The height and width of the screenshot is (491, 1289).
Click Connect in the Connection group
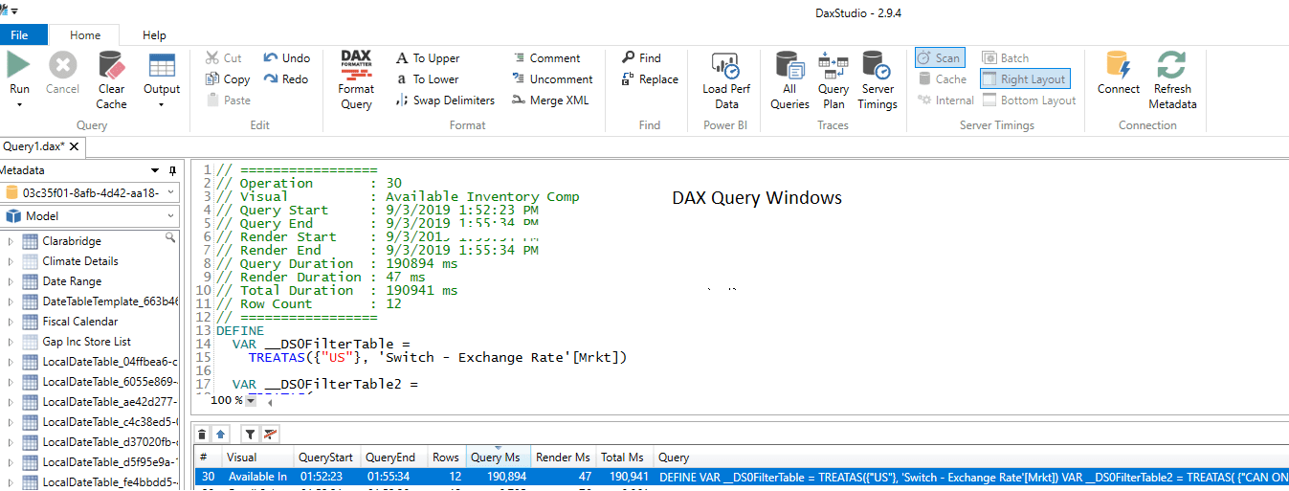point(1119,73)
